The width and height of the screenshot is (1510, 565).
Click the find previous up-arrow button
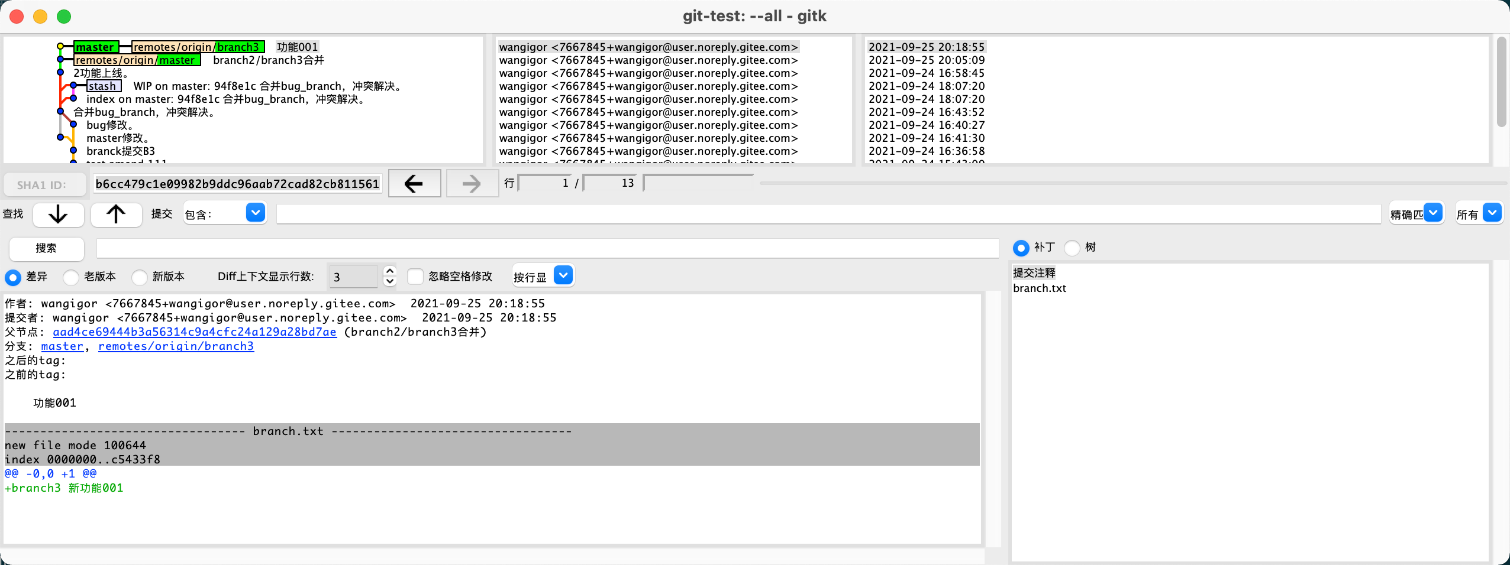116,214
